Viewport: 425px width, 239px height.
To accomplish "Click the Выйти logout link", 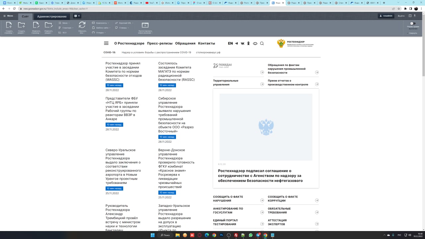I will (x=401, y=16).
